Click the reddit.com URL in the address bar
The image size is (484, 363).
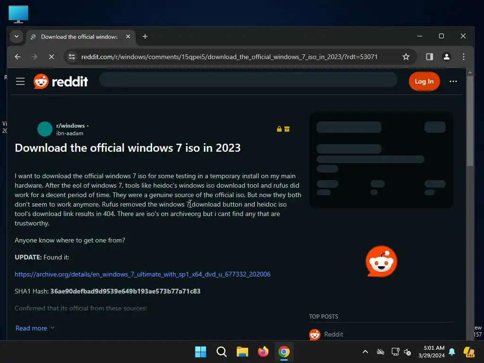point(229,57)
